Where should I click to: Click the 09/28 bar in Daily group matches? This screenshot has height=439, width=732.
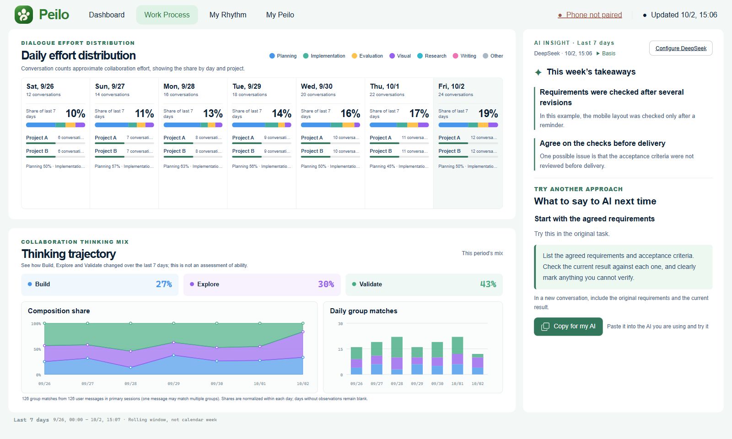pyautogui.click(x=397, y=356)
